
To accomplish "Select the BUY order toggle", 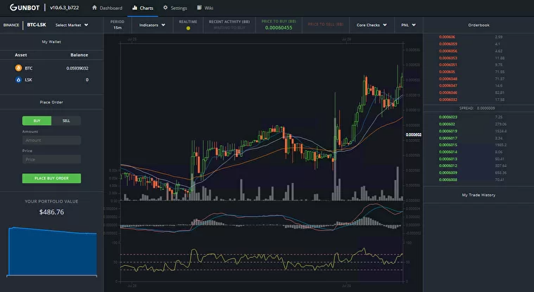I will pyautogui.click(x=37, y=120).
